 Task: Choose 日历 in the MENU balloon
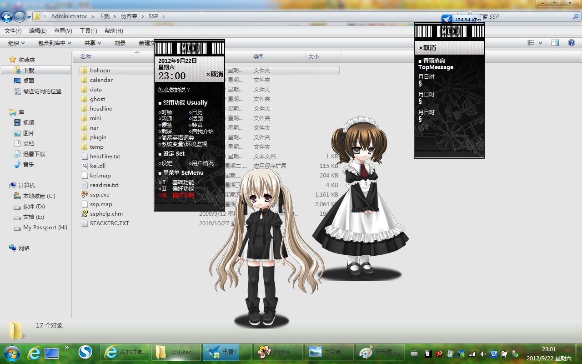pyautogui.click(x=196, y=112)
